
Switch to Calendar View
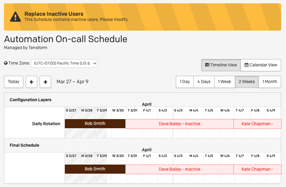pos(261,65)
